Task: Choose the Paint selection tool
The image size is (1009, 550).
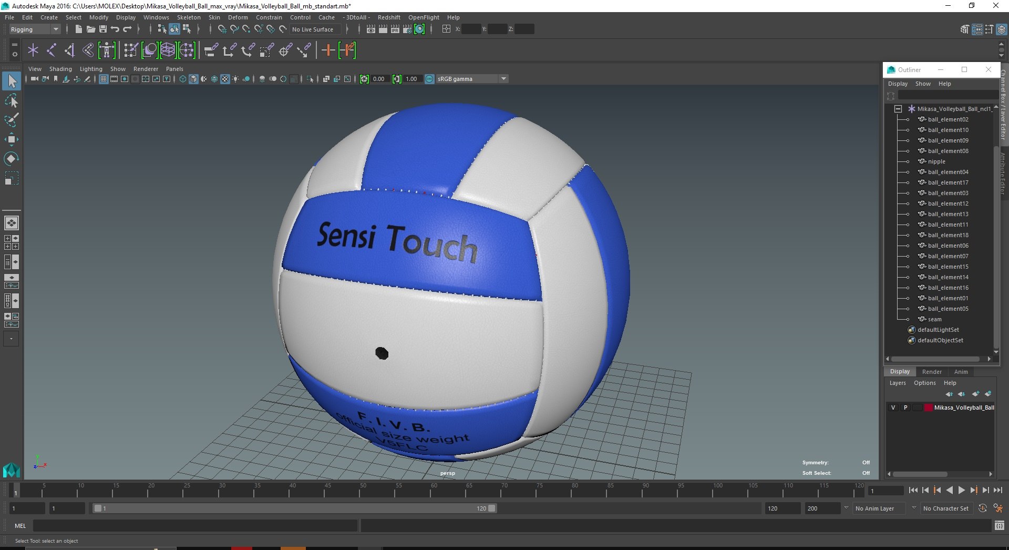Action: tap(12, 120)
